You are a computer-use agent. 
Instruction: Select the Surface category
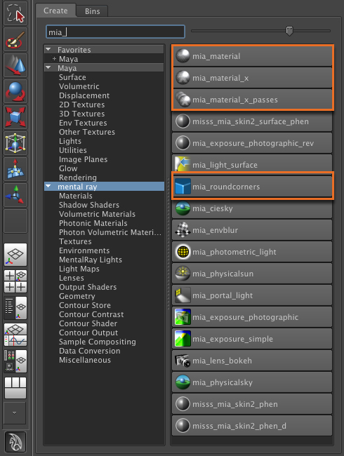72,77
